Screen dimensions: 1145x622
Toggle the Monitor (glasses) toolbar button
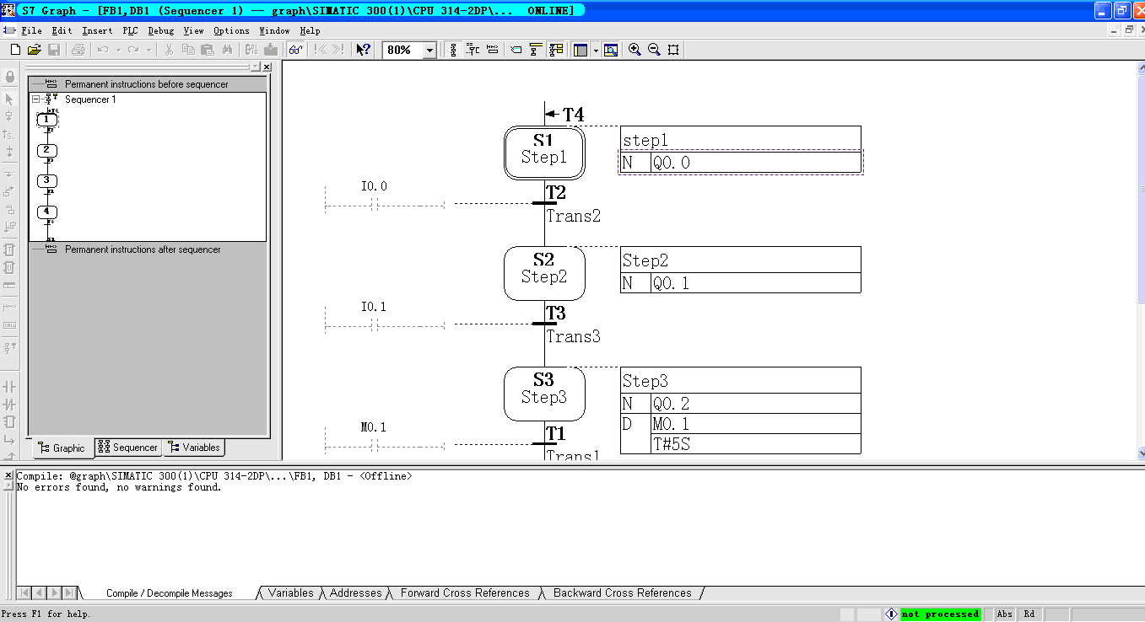(x=295, y=50)
